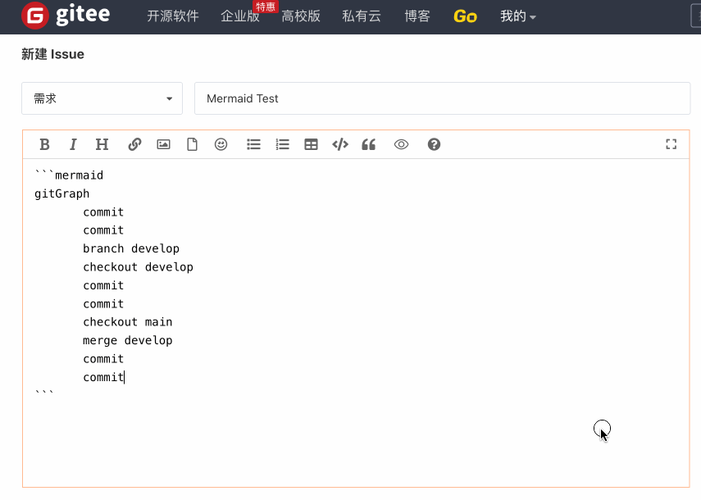Apply italic formatting in editor toolbar
This screenshot has width=701, height=500.
tap(73, 144)
